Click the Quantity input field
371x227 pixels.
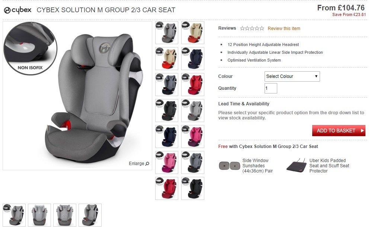click(x=271, y=88)
